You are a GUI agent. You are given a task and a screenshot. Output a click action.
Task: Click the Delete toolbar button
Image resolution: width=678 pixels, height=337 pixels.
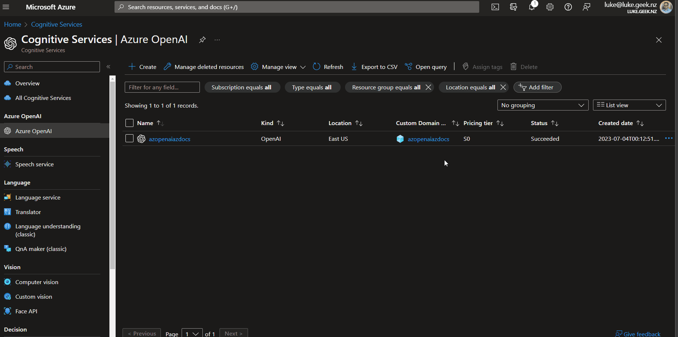click(x=524, y=67)
